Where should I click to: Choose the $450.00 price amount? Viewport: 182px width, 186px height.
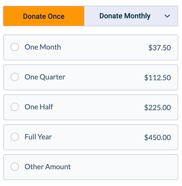tap(157, 138)
